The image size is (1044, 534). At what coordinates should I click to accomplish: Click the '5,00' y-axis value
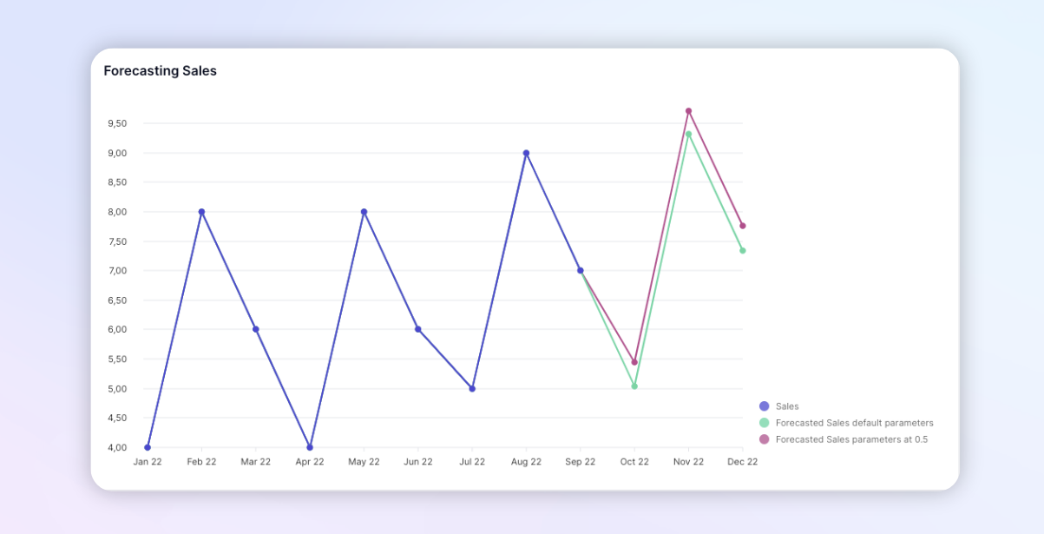coord(117,388)
